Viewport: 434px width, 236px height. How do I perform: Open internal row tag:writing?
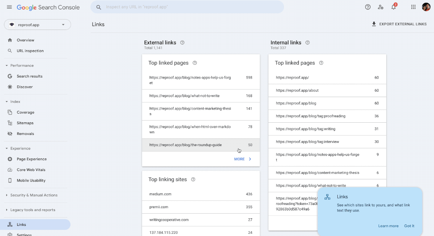pyautogui.click(x=327, y=129)
